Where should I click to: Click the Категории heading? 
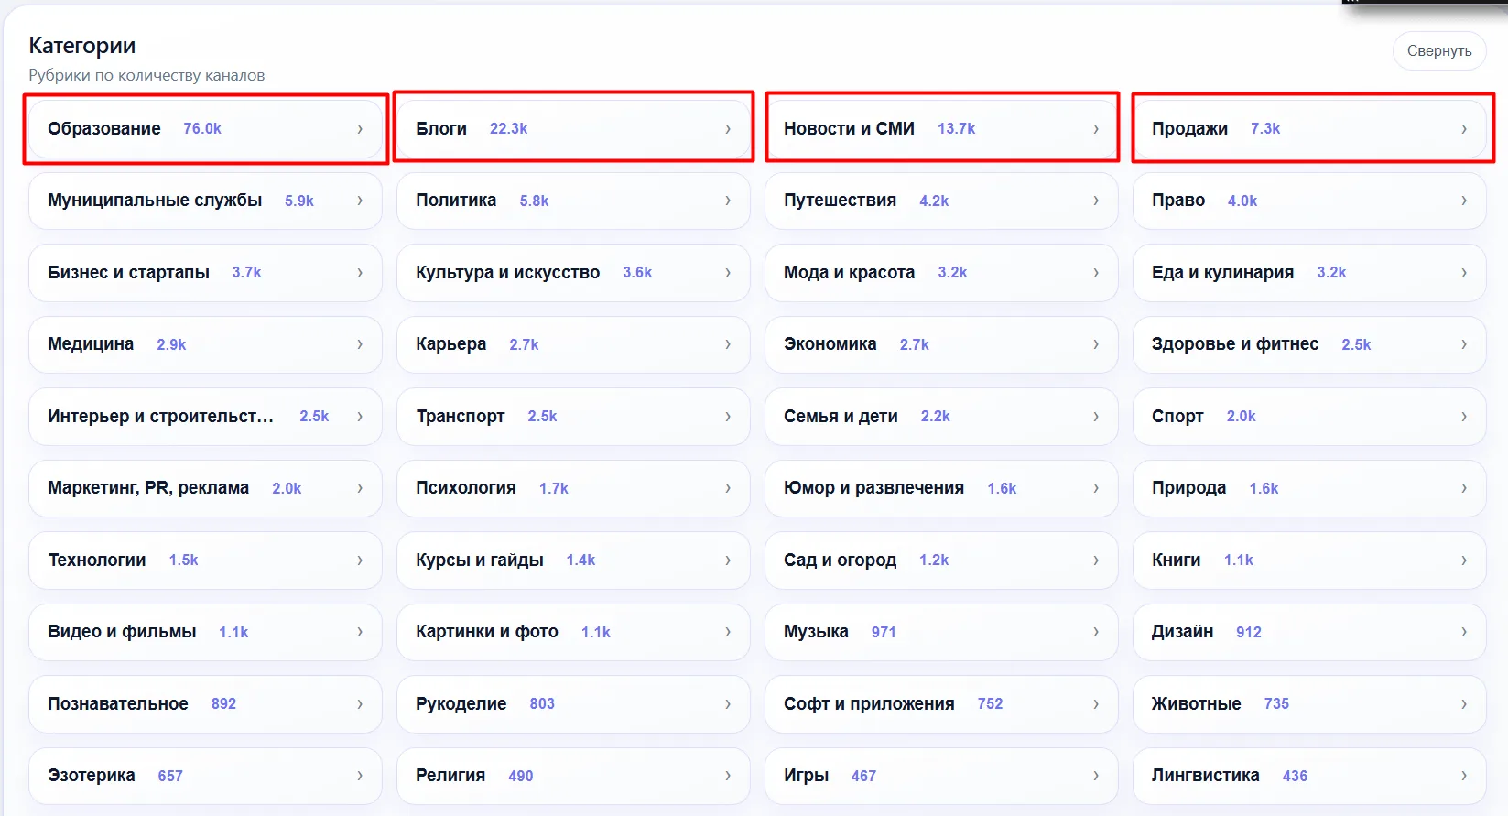coord(82,46)
